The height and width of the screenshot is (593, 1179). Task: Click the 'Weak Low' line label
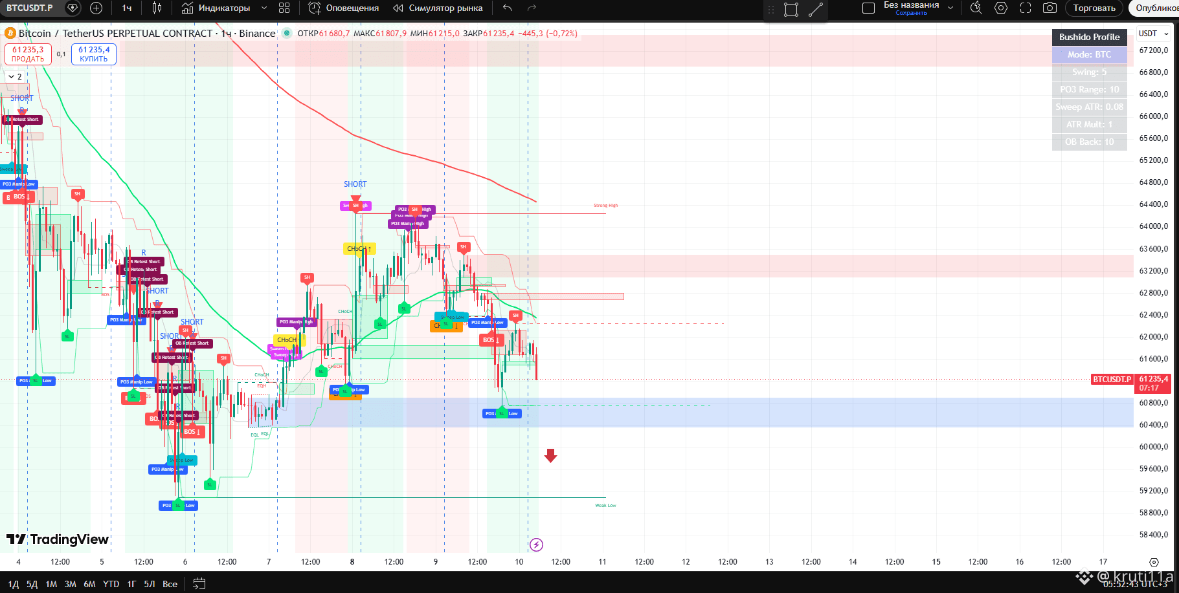(x=606, y=506)
